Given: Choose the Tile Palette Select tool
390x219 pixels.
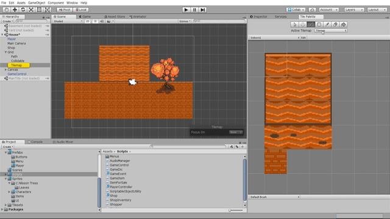Looking at the screenshot, I should (x=295, y=24).
